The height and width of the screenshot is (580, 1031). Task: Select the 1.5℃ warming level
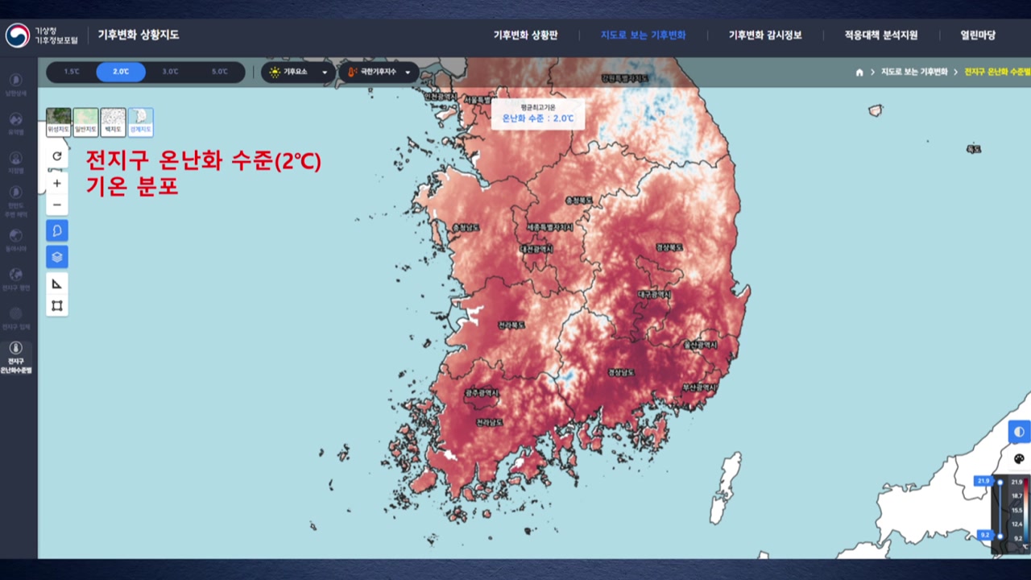click(72, 72)
